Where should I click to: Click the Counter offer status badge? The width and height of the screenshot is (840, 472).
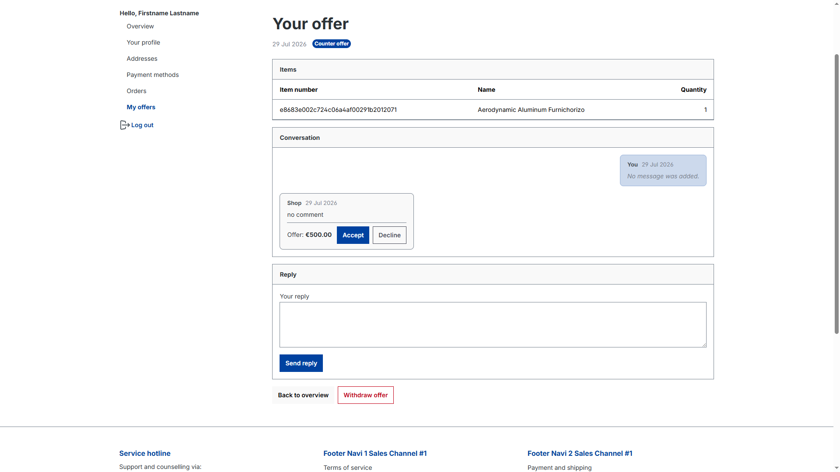tap(332, 44)
